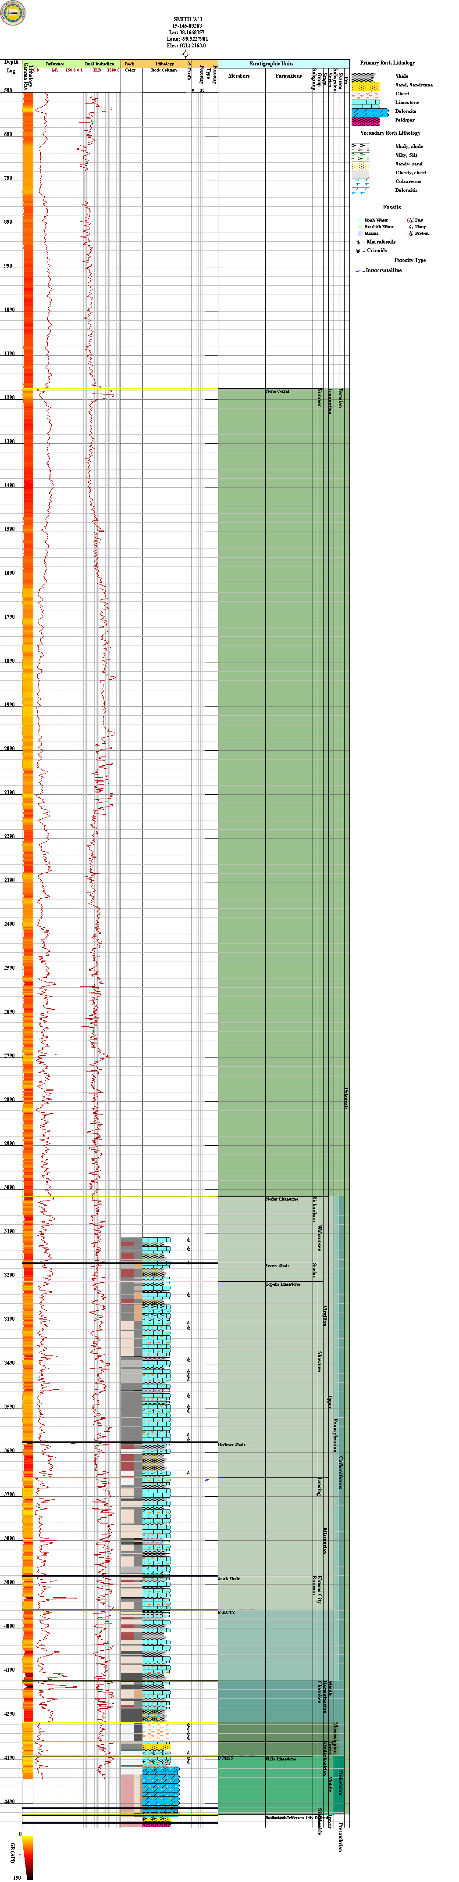The image size is (459, 1882).
Task: Click the Reference track header
Action: [x=56, y=65]
